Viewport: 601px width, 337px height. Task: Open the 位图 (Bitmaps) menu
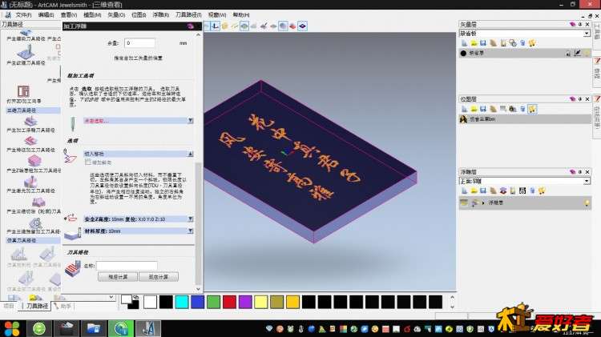[x=139, y=15]
